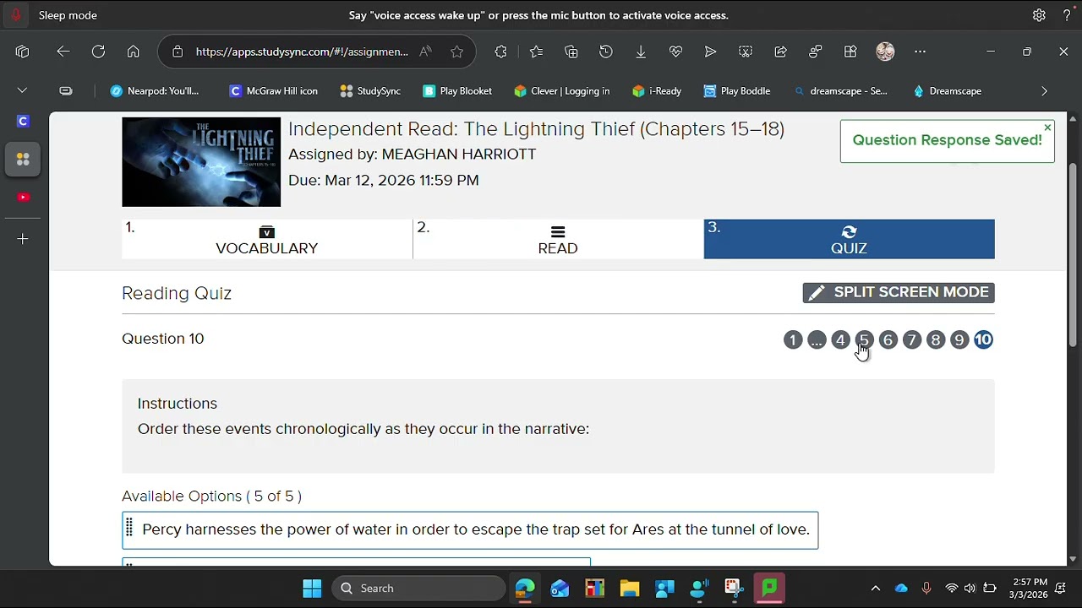Expand the collapsed question numbers ellipsis
The width and height of the screenshot is (1082, 608).
pos(817,339)
